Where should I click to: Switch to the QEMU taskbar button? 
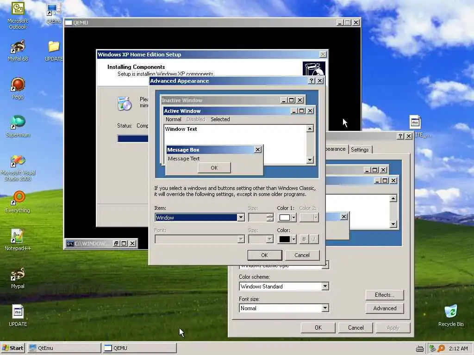pos(139,348)
